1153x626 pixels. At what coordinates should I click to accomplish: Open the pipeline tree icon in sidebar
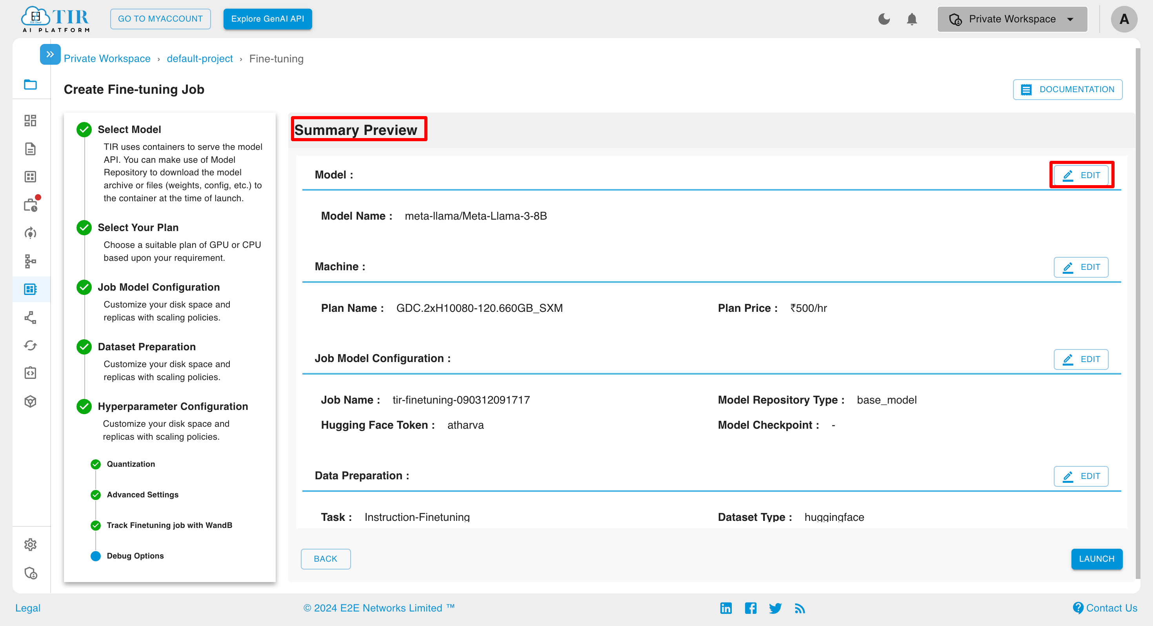[x=31, y=261]
